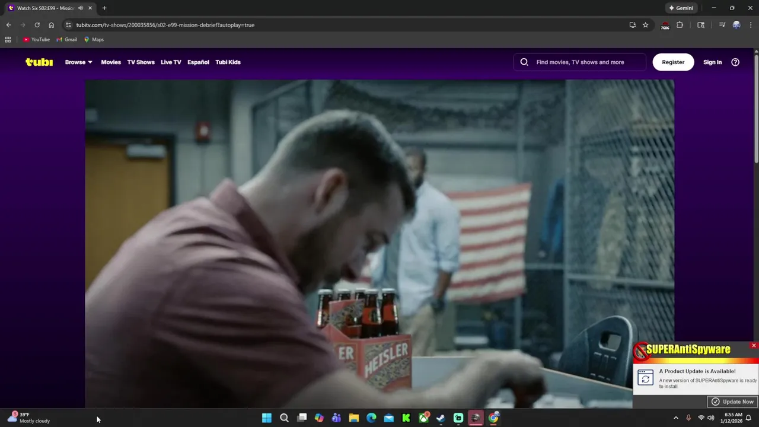The height and width of the screenshot is (427, 759).
Task: Open the Tubi help question mark icon
Action: click(735, 62)
